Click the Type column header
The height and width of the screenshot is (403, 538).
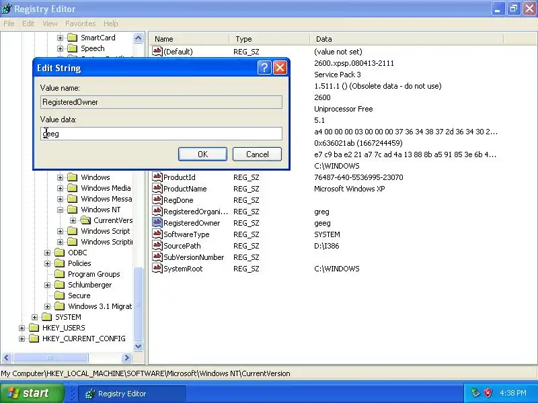pos(270,39)
